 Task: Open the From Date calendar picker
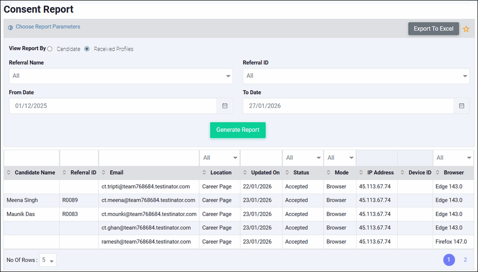225,106
